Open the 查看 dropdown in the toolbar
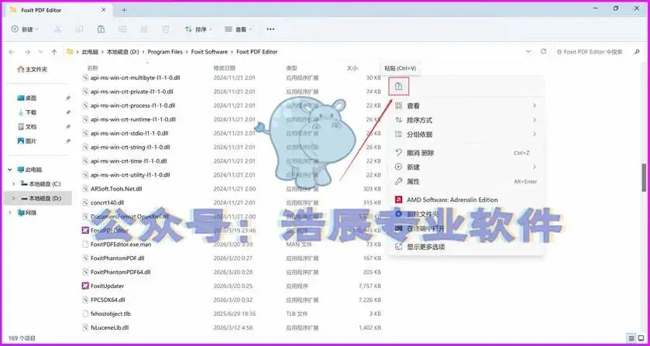 (238, 29)
